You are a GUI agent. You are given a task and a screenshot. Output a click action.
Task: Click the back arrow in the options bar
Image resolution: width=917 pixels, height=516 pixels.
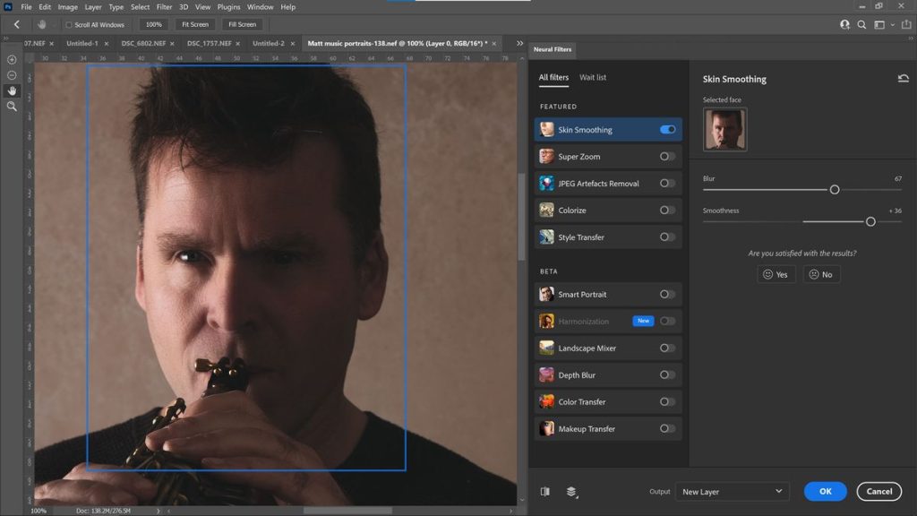[x=16, y=24]
